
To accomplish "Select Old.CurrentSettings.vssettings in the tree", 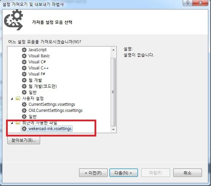I will coord(56,111).
